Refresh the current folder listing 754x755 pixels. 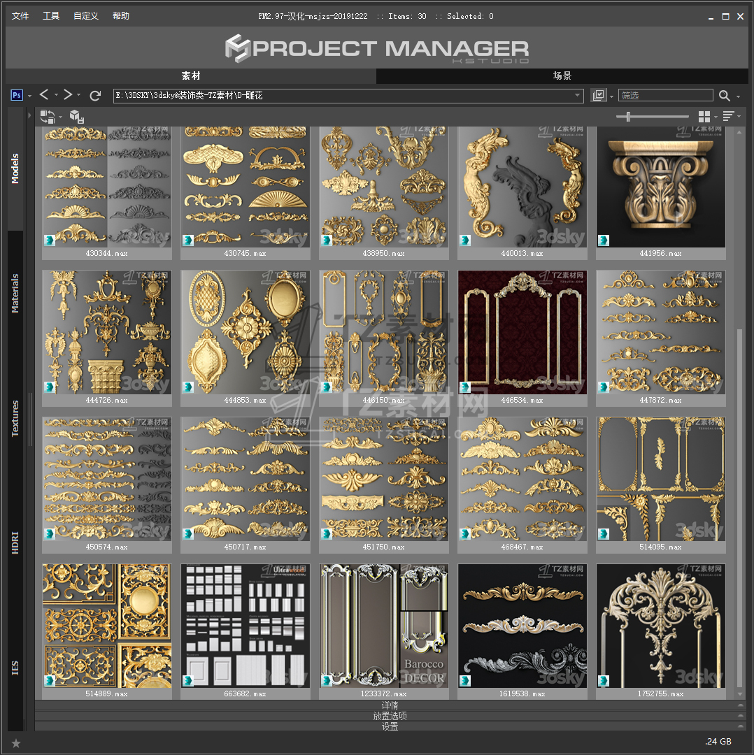96,95
